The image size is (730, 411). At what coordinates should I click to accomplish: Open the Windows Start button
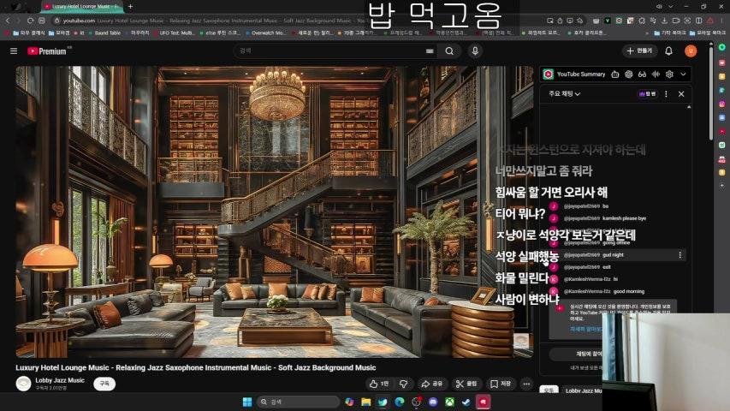point(247,402)
